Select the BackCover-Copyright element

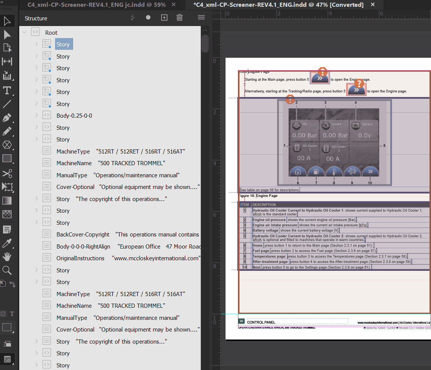83,235
